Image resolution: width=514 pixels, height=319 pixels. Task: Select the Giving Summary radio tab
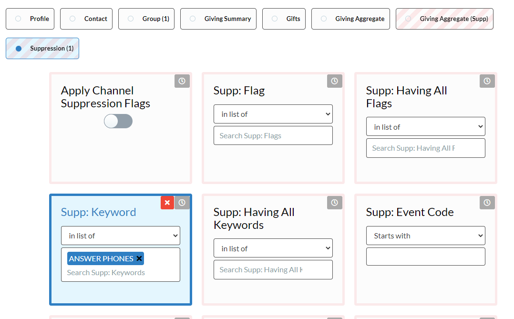point(218,19)
